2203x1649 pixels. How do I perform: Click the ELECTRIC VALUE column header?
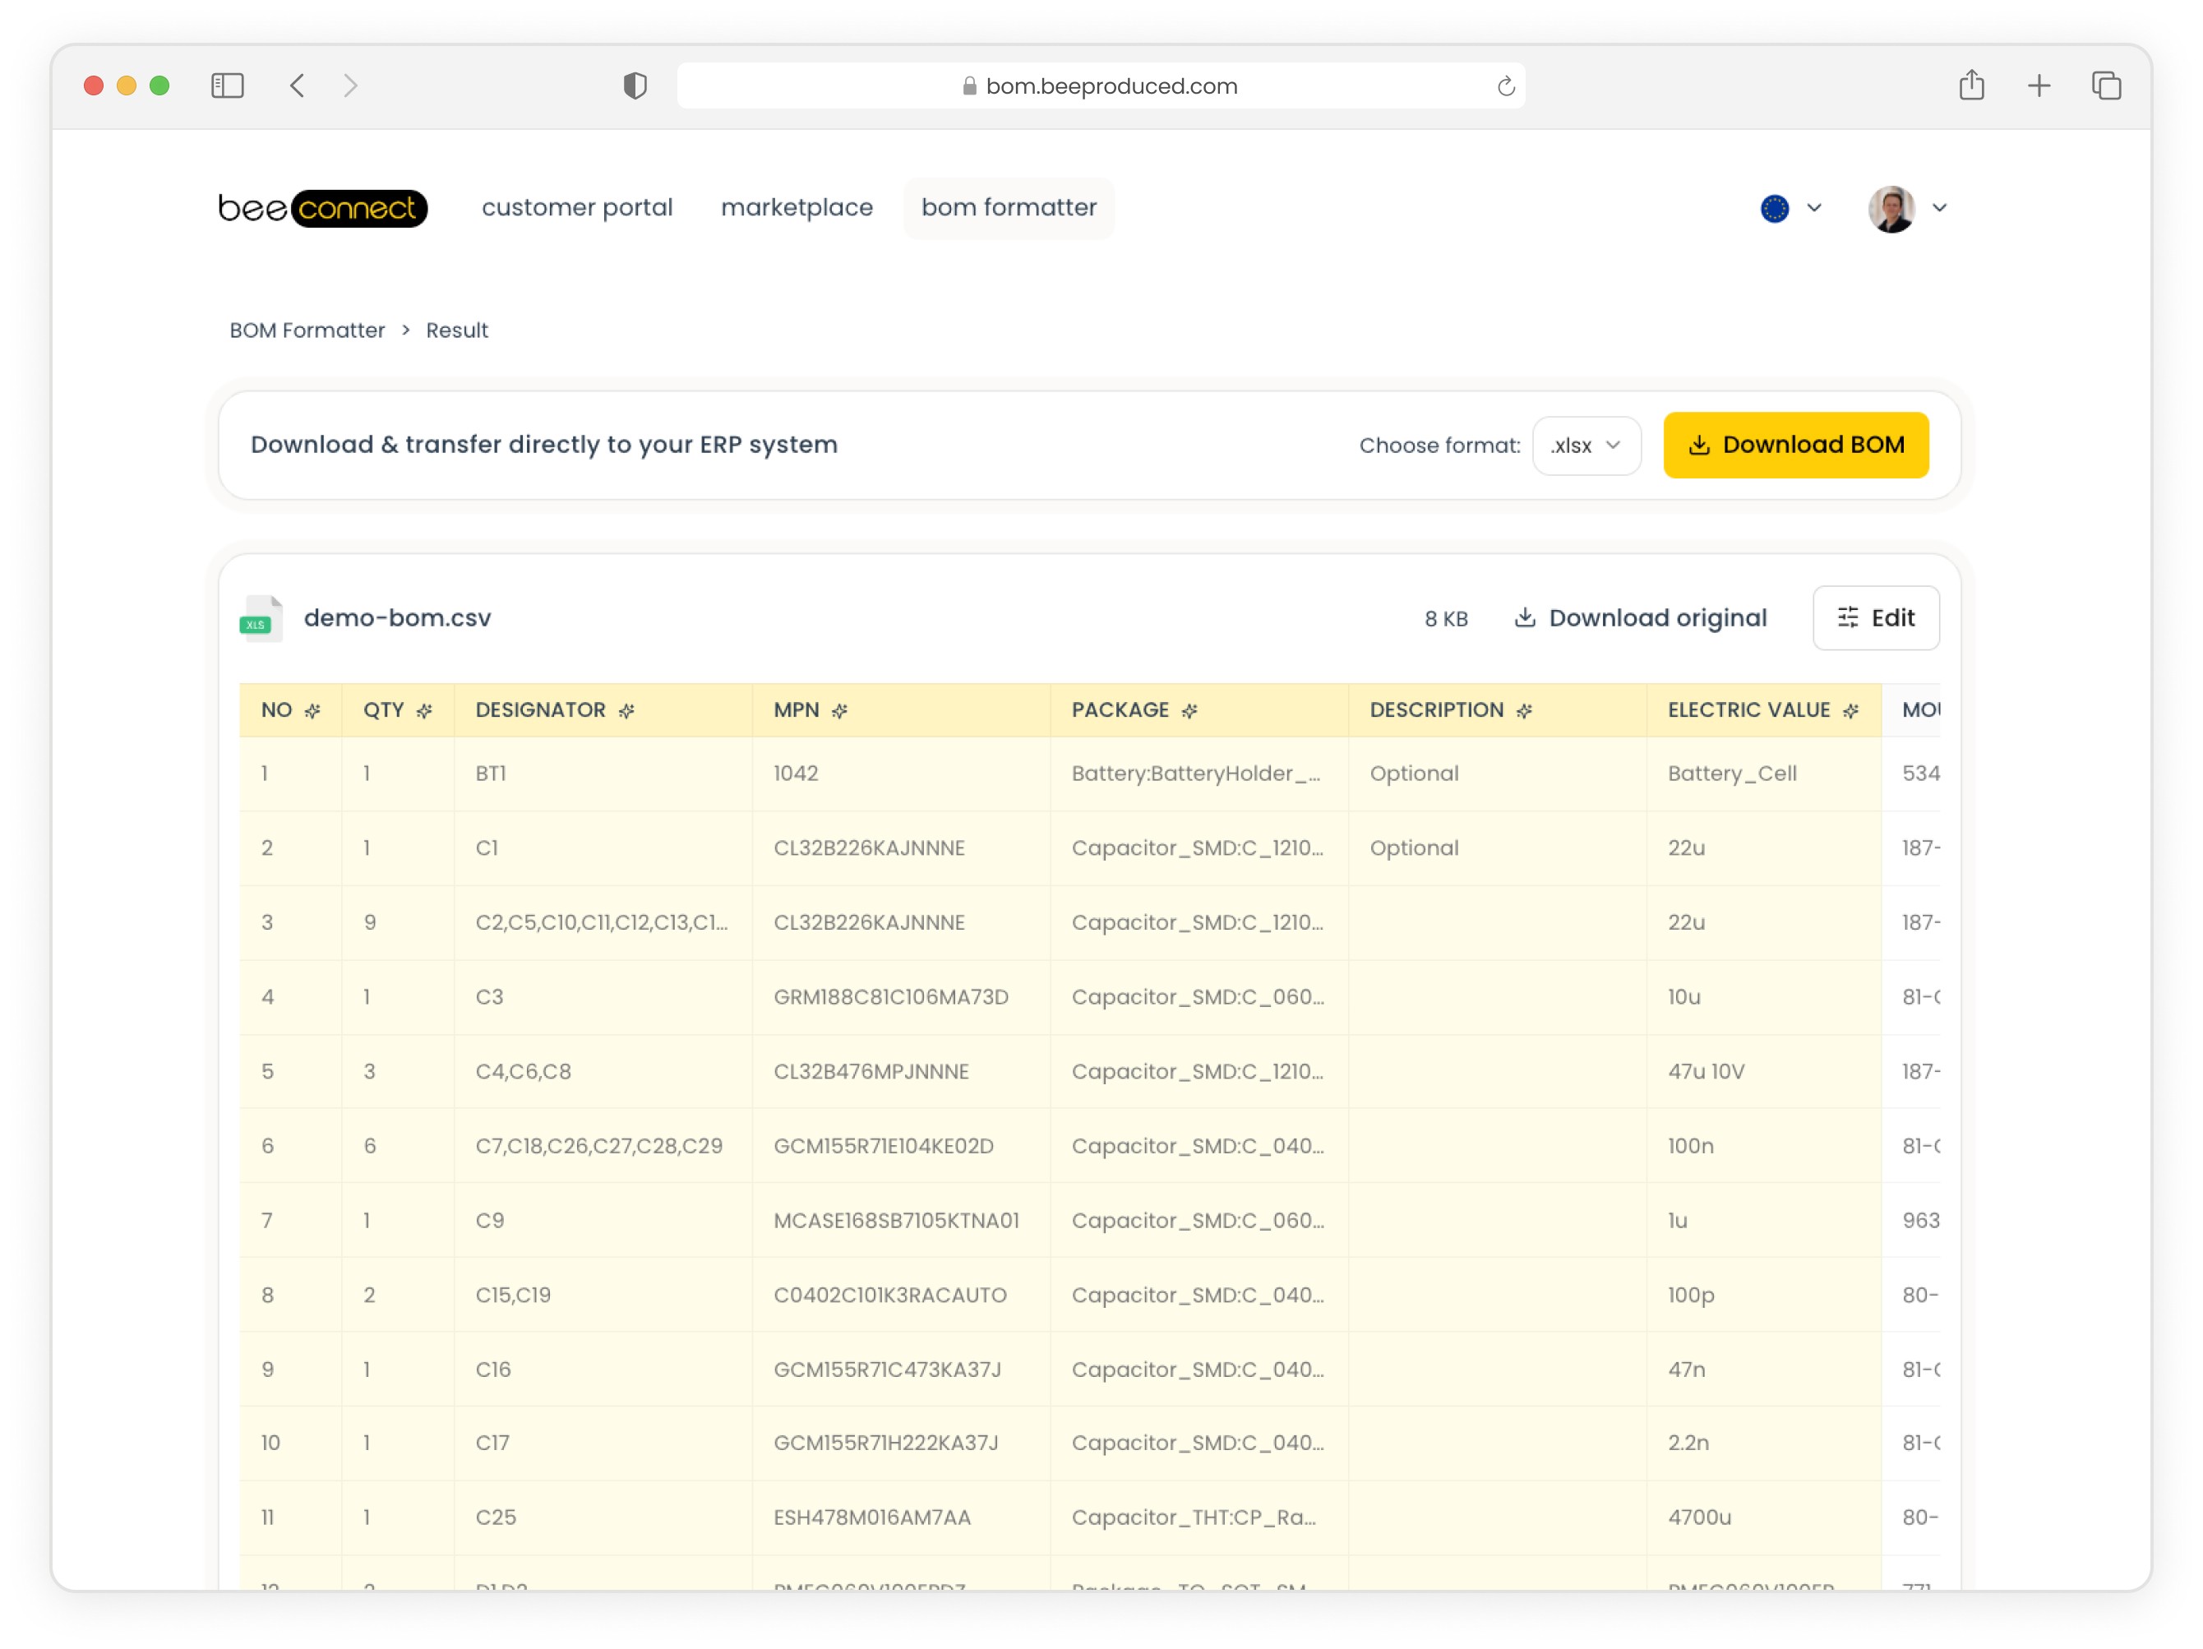(x=1764, y=711)
